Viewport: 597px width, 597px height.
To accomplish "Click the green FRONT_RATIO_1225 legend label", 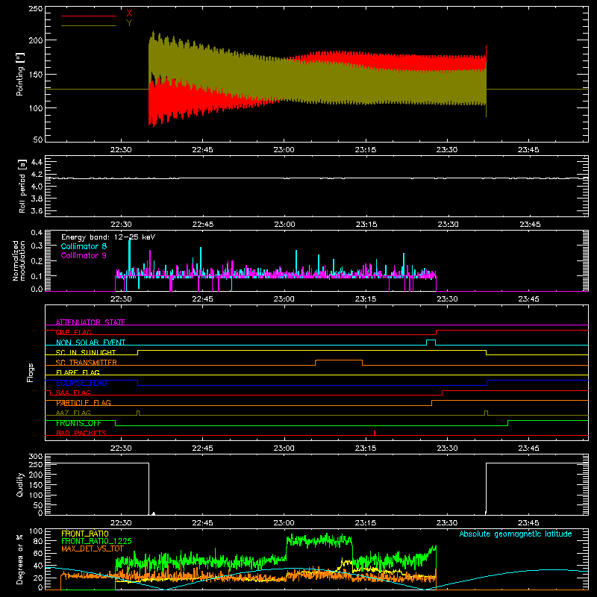I will [96, 541].
